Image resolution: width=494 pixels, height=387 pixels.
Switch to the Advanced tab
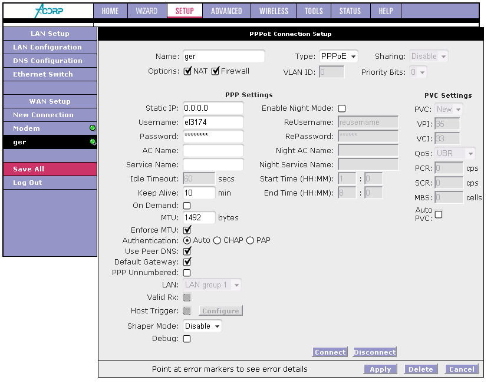coord(226,11)
